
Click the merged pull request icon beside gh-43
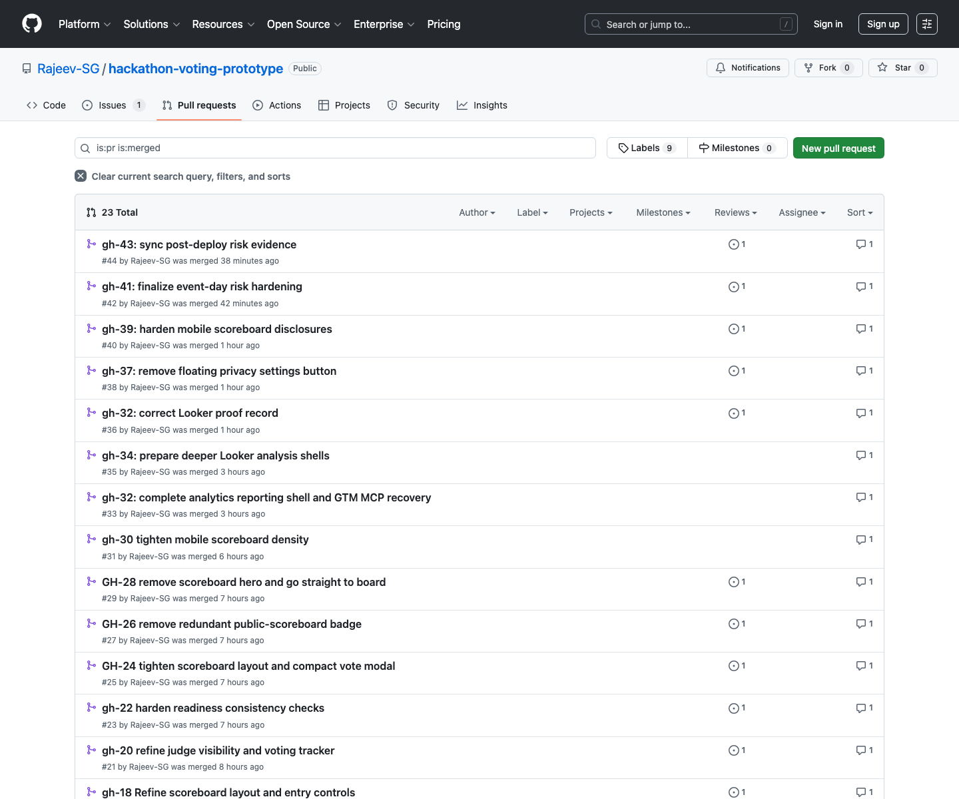(91, 244)
